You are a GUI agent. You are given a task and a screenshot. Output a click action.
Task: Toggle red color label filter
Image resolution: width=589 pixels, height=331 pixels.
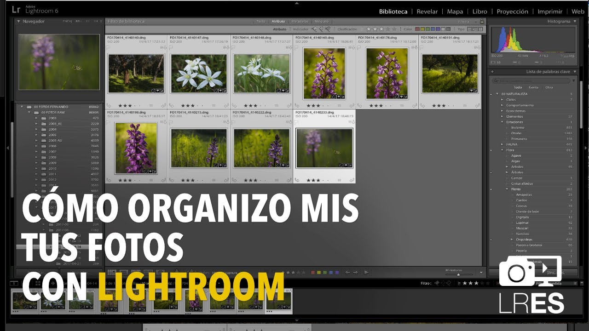pyautogui.click(x=418, y=29)
